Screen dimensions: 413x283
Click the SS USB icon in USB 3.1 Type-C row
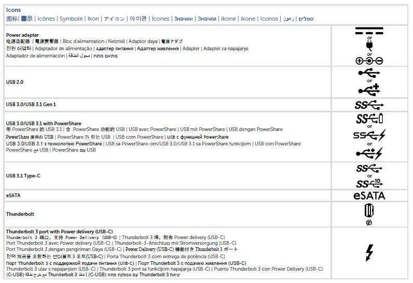[x=369, y=168]
